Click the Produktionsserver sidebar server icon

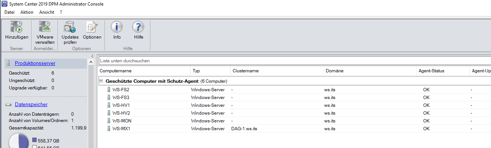pyautogui.click(x=9, y=63)
